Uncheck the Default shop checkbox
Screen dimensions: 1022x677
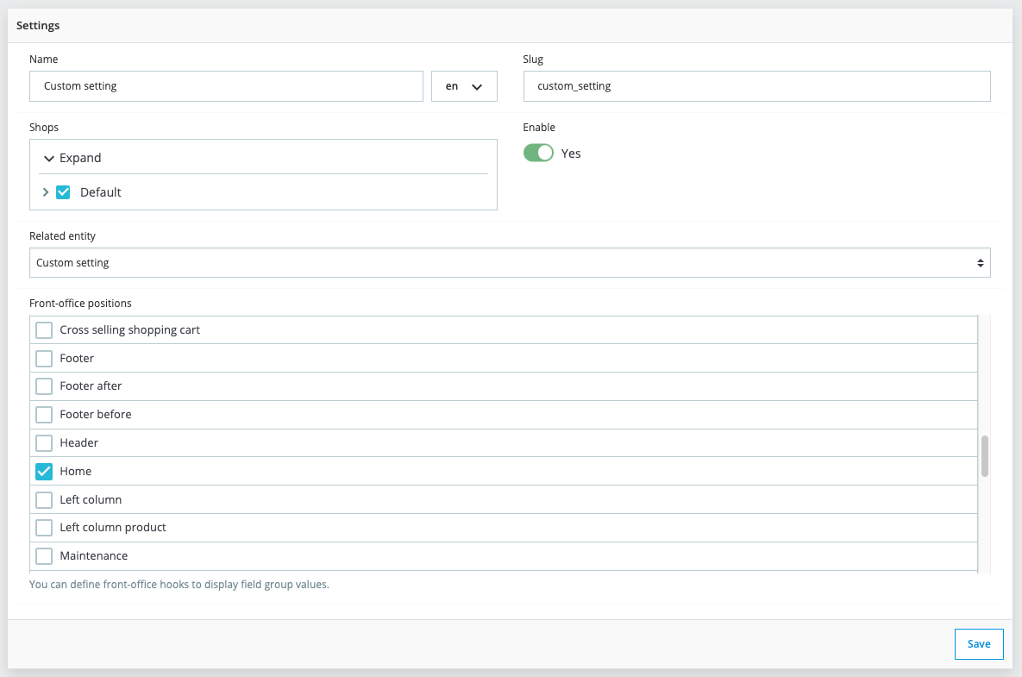coord(63,192)
